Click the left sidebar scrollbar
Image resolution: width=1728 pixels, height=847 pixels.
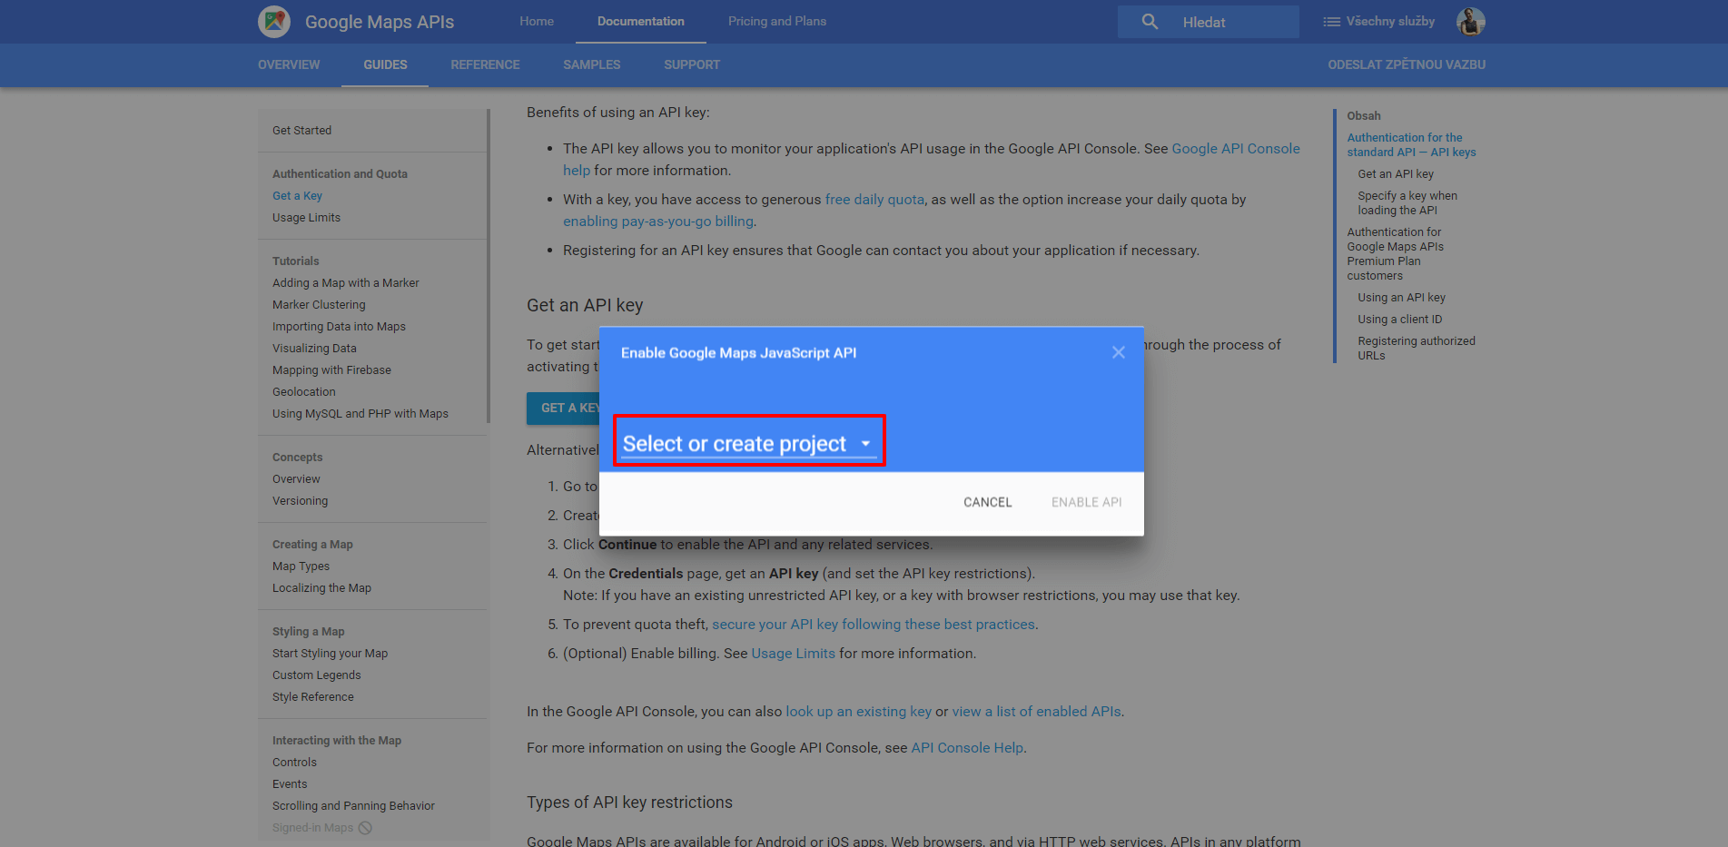(489, 266)
